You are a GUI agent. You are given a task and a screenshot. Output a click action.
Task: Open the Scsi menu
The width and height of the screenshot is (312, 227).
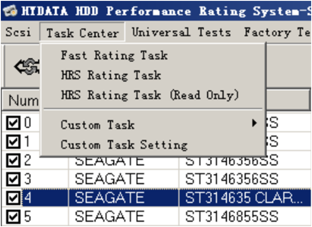pyautogui.click(x=18, y=32)
